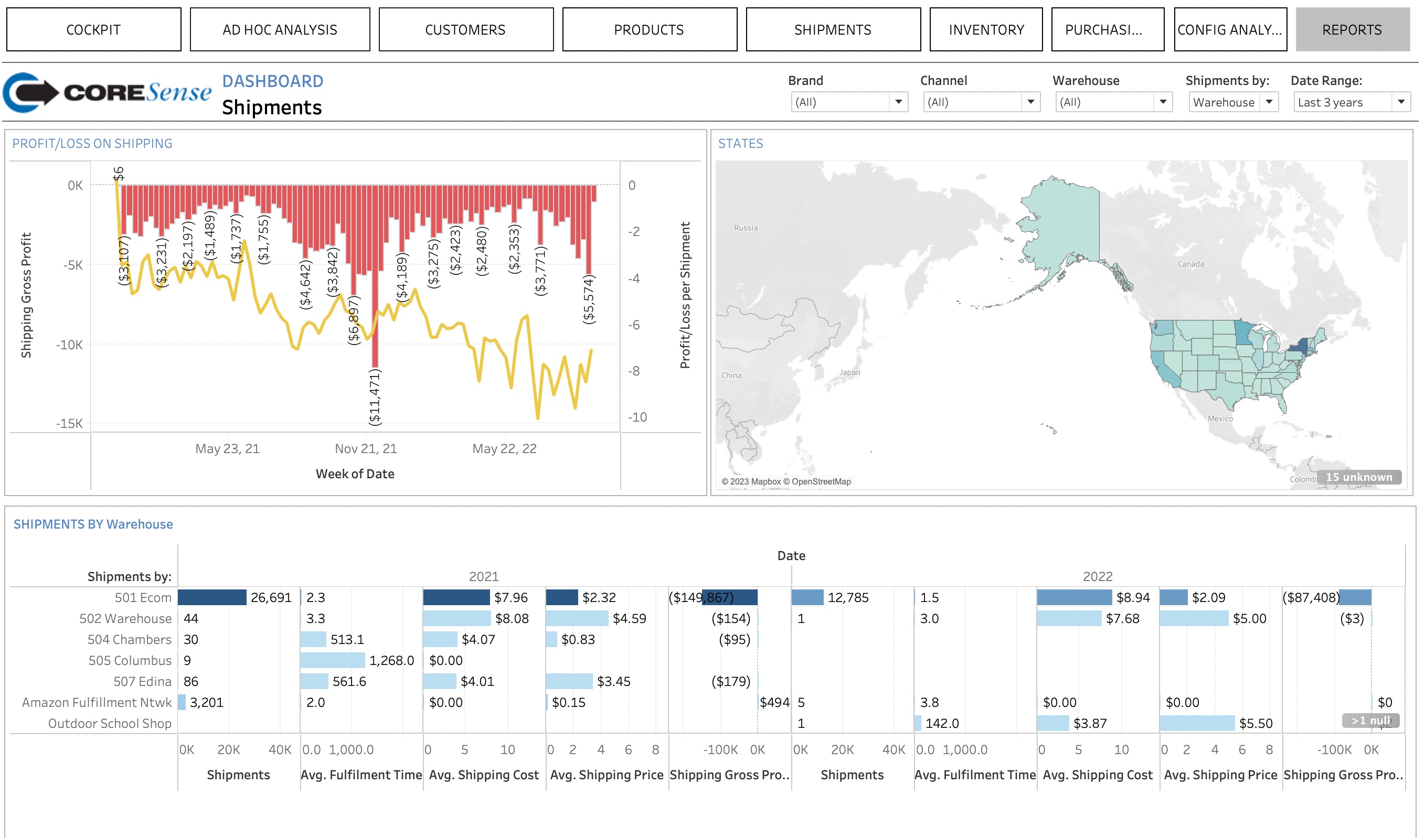Click the CoreSense logo
The image size is (1425, 838).
[108, 93]
